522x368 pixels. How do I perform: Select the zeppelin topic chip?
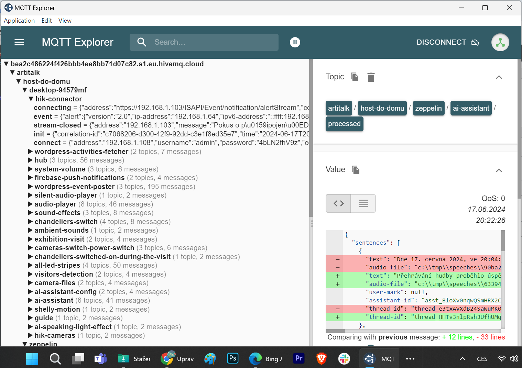[x=428, y=108]
